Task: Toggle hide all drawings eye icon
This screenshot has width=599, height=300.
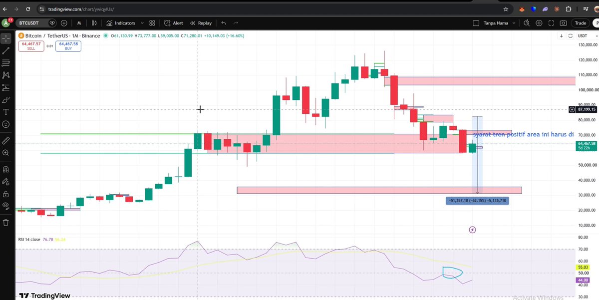Action: click(6, 206)
